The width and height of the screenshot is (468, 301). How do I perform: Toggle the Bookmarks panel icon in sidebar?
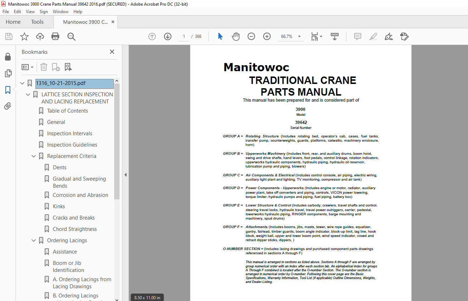click(8, 90)
